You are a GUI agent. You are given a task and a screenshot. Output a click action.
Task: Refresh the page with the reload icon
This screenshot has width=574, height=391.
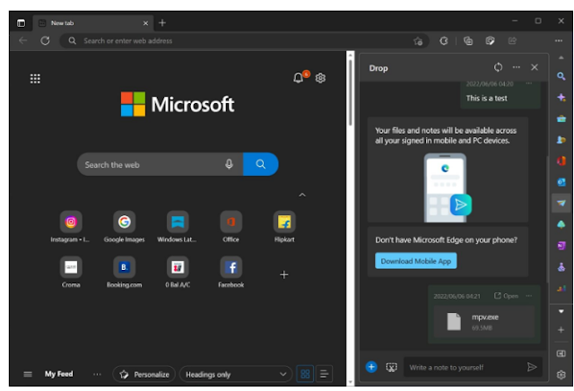[45, 40]
